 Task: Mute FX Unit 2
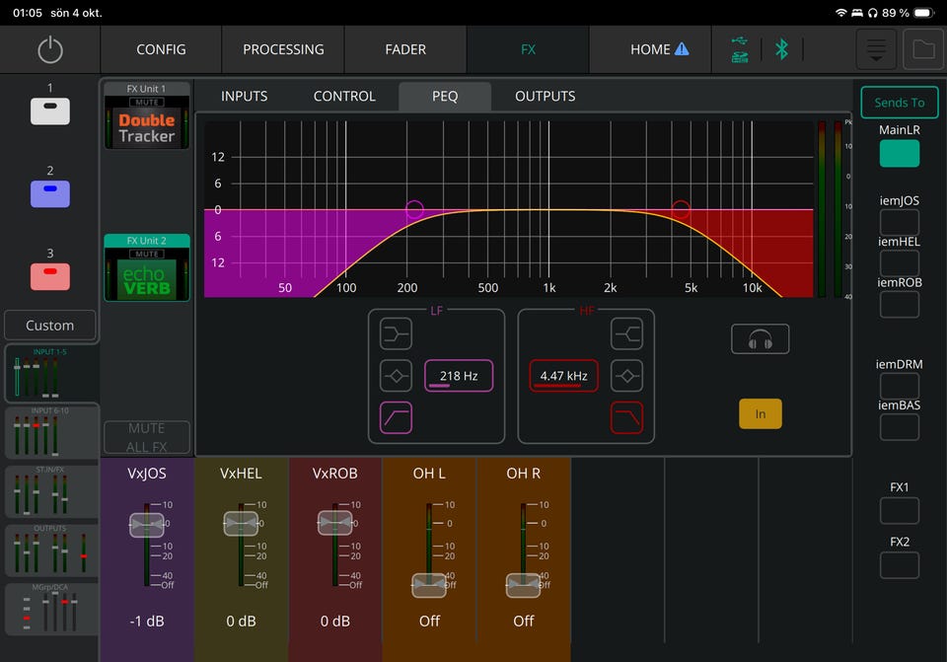coord(147,254)
